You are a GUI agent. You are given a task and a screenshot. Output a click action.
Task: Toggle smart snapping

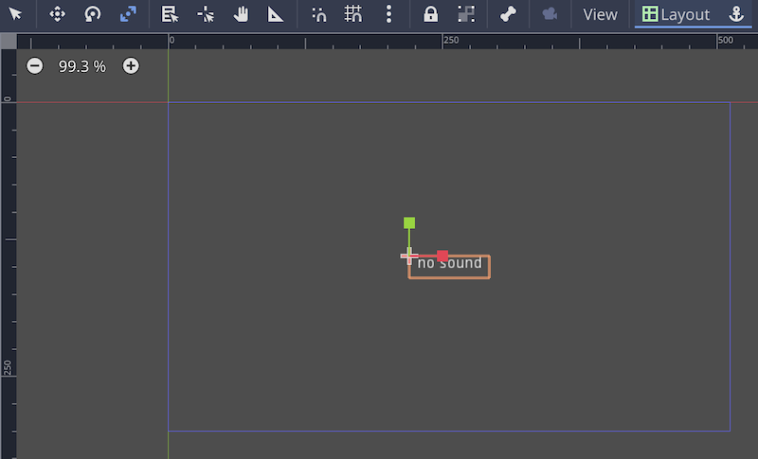(x=319, y=14)
